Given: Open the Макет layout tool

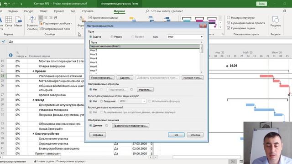Looking at the screenshot, I should (x=18, y=21).
